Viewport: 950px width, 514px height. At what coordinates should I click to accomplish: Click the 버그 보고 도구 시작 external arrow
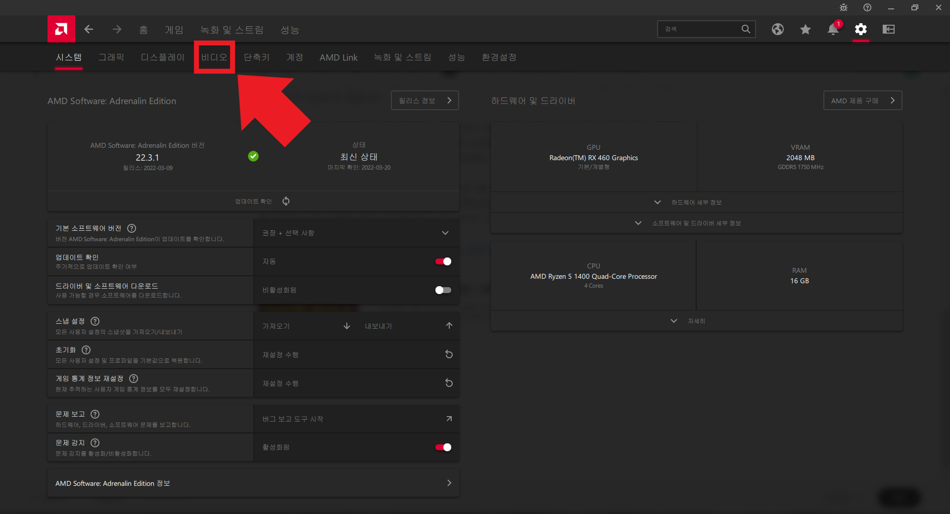pos(449,419)
